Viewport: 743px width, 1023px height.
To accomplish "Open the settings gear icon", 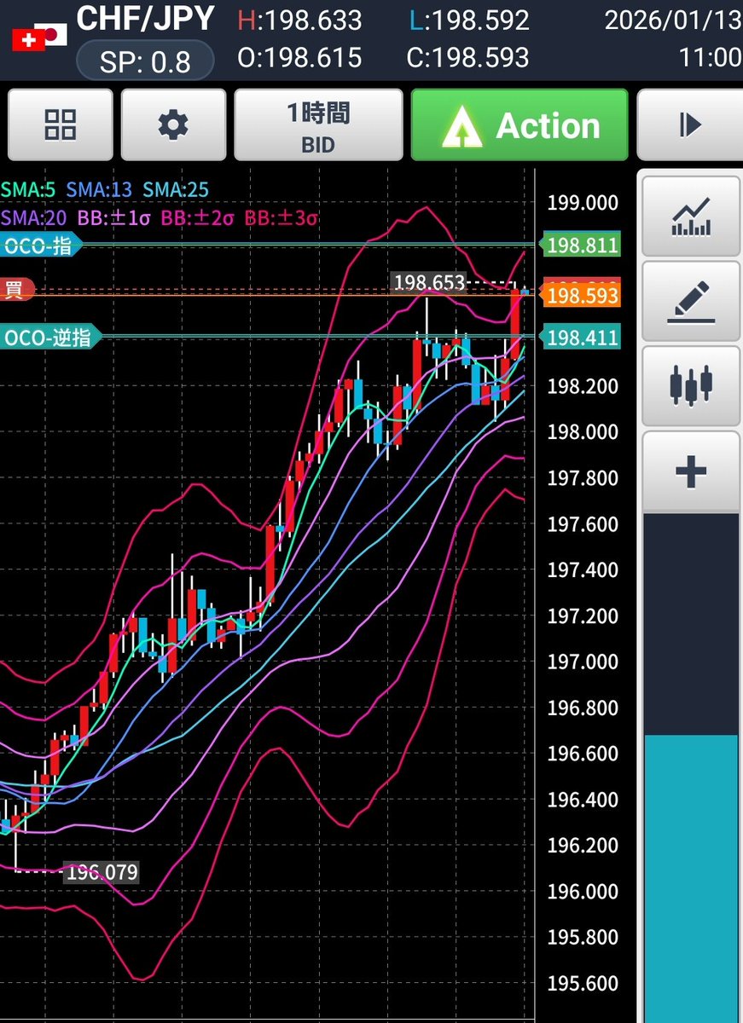I will tap(173, 124).
